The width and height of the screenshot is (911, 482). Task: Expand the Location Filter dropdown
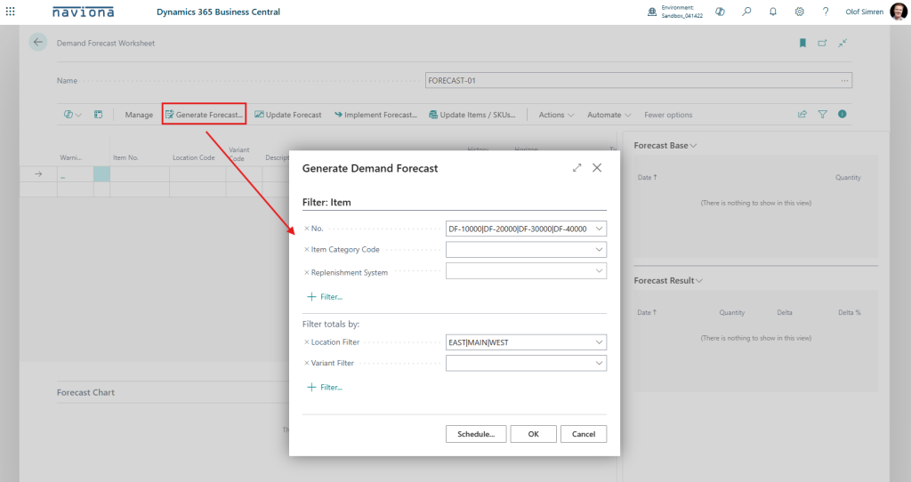[x=598, y=342]
